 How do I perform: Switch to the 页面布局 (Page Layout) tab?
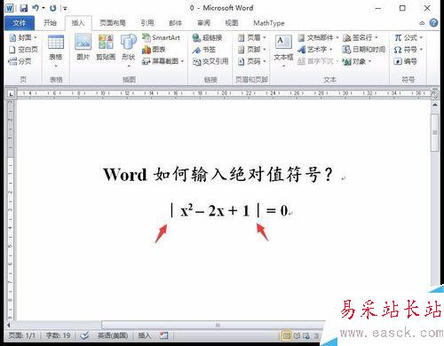click(113, 23)
